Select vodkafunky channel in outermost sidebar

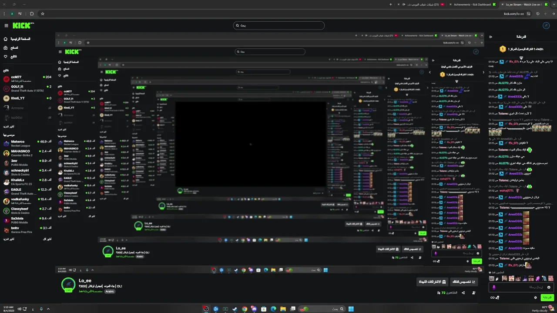(x=27, y=201)
